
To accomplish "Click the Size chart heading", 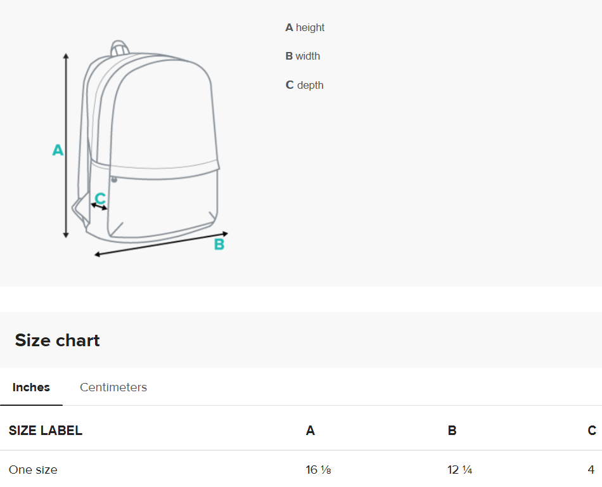I will pos(58,341).
